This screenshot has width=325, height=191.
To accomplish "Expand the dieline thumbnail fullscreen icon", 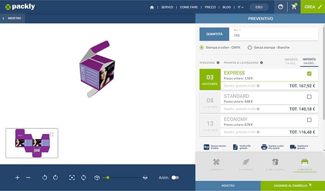I will 52,134.
